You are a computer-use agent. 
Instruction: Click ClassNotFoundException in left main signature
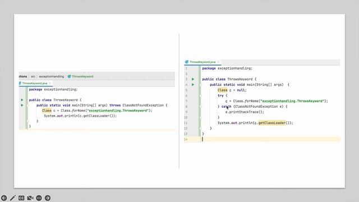tap(143, 105)
